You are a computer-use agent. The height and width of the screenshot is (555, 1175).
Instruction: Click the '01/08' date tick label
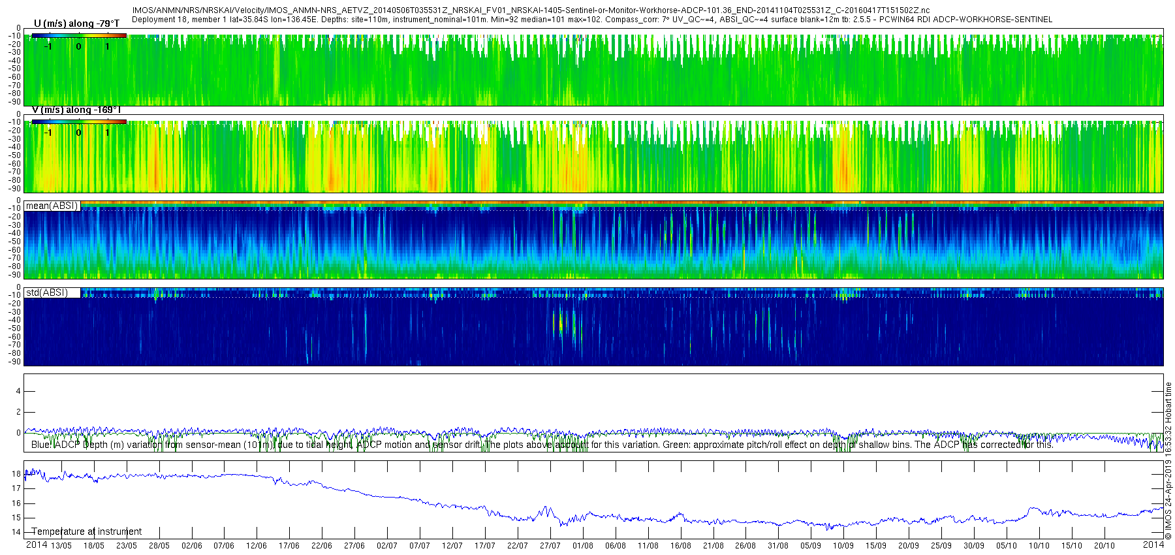coord(583,545)
